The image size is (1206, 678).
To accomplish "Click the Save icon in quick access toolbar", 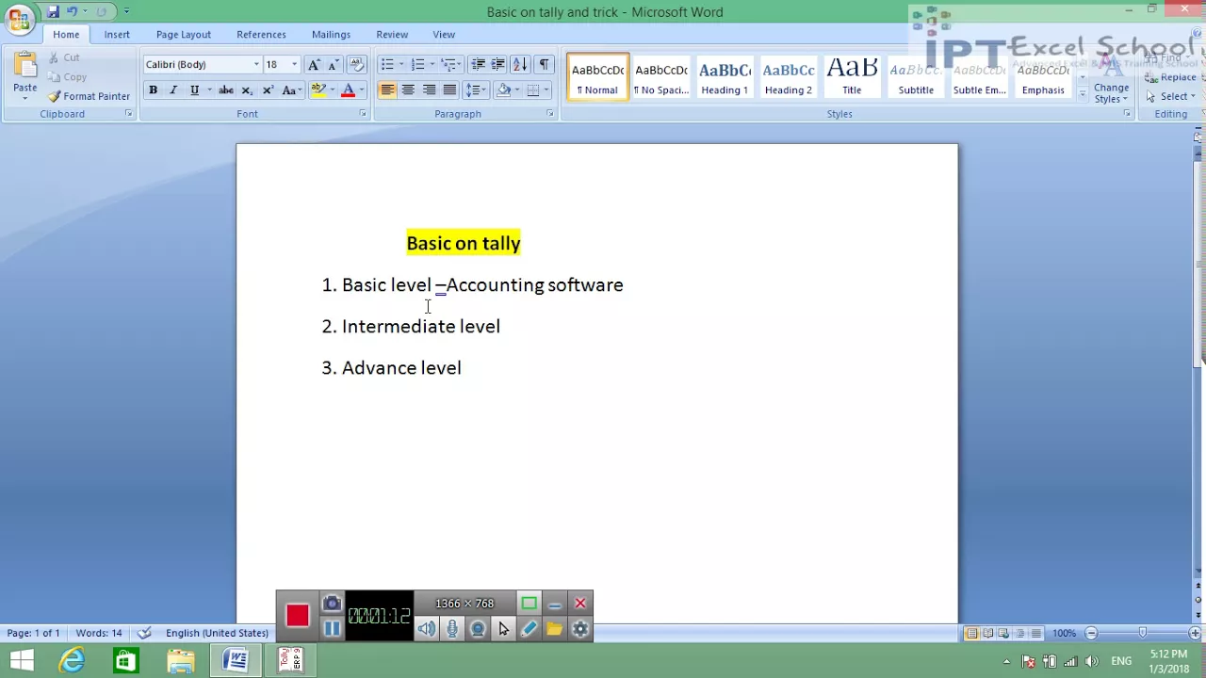I will [x=53, y=11].
